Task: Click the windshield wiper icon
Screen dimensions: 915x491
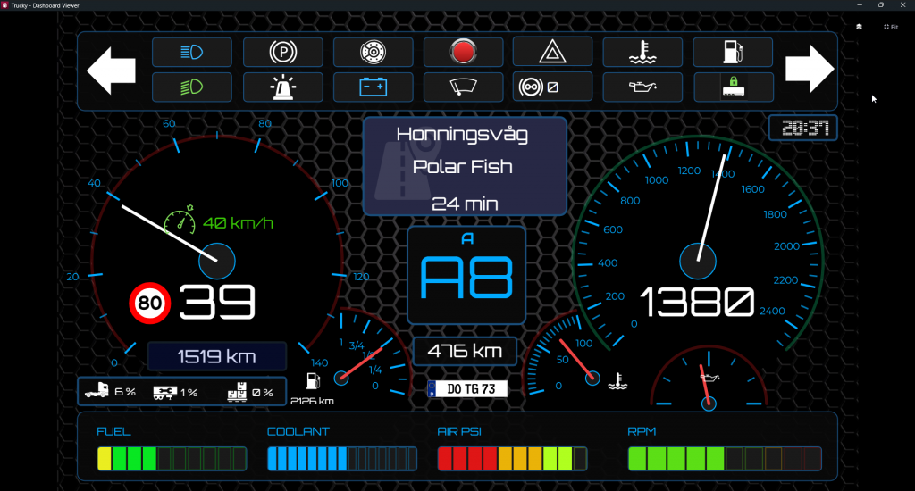Action: 463,87
